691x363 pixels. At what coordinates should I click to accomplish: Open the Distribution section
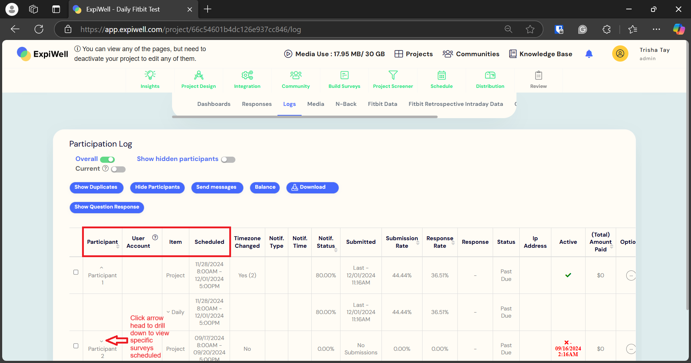(x=490, y=80)
